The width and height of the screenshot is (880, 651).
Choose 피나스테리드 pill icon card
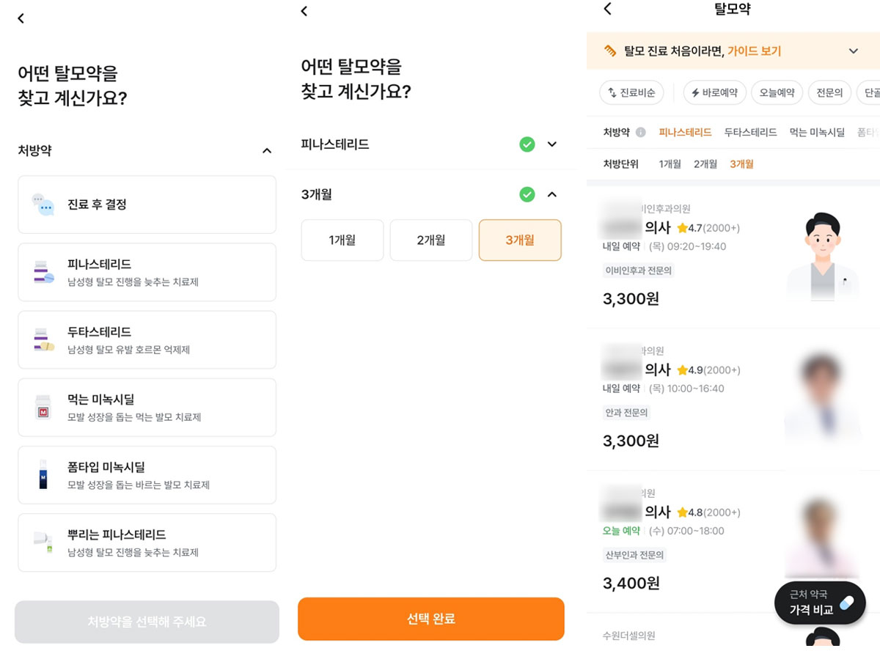[x=147, y=272]
